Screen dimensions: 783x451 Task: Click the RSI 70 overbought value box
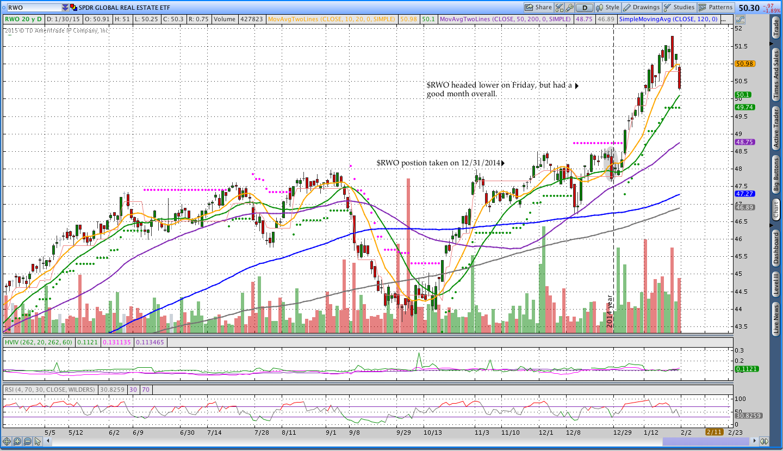coord(146,390)
